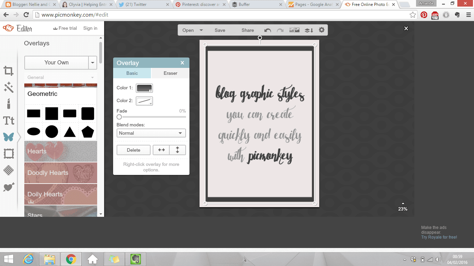Viewport: 474px width, 266px height.
Task: Close the Overlay properties panel
Action: [x=182, y=63]
